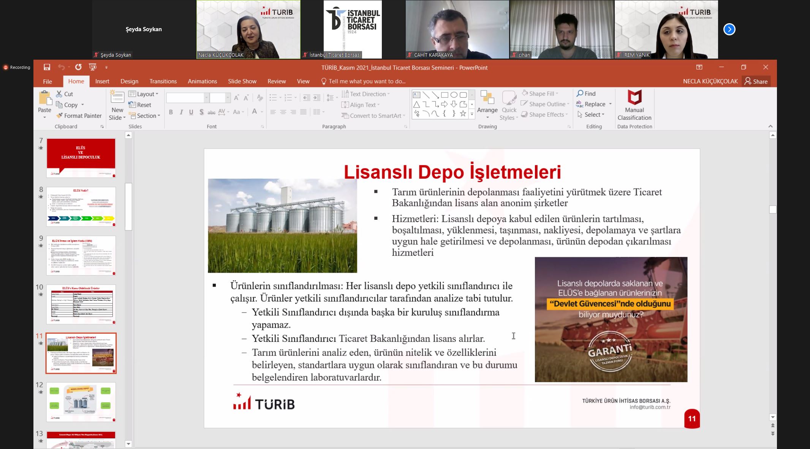Open Manual Classification McAfee icon

pos(634,97)
